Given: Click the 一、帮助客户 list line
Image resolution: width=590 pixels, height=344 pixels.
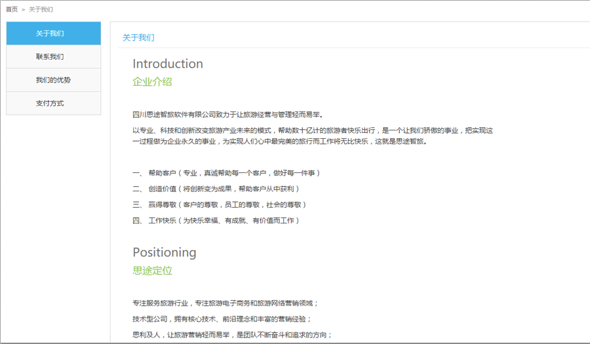Looking at the screenshot, I should [226, 173].
